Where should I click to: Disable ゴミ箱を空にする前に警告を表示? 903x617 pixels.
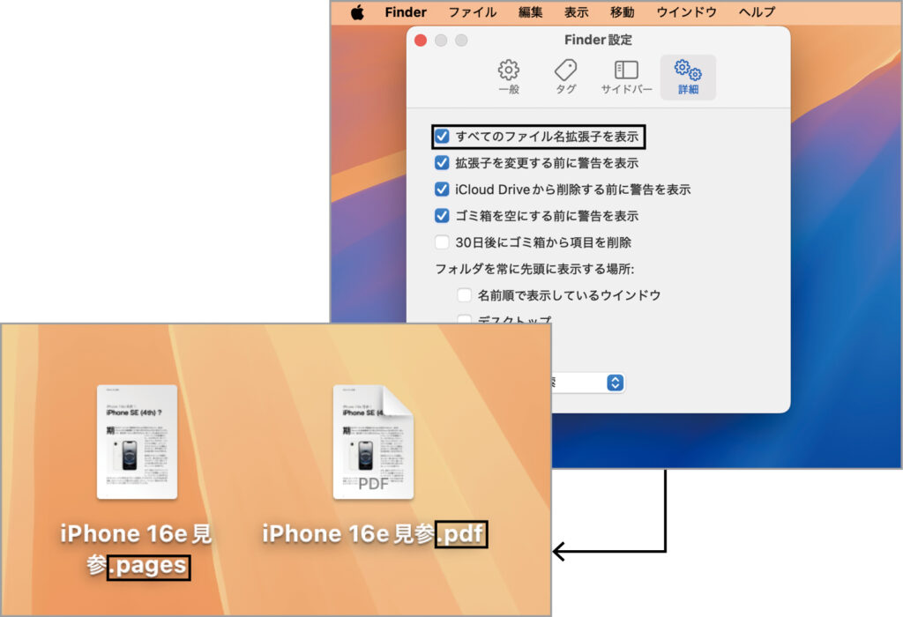(442, 216)
